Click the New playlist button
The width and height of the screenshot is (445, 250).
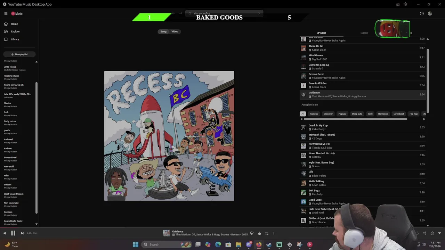[x=19, y=54]
